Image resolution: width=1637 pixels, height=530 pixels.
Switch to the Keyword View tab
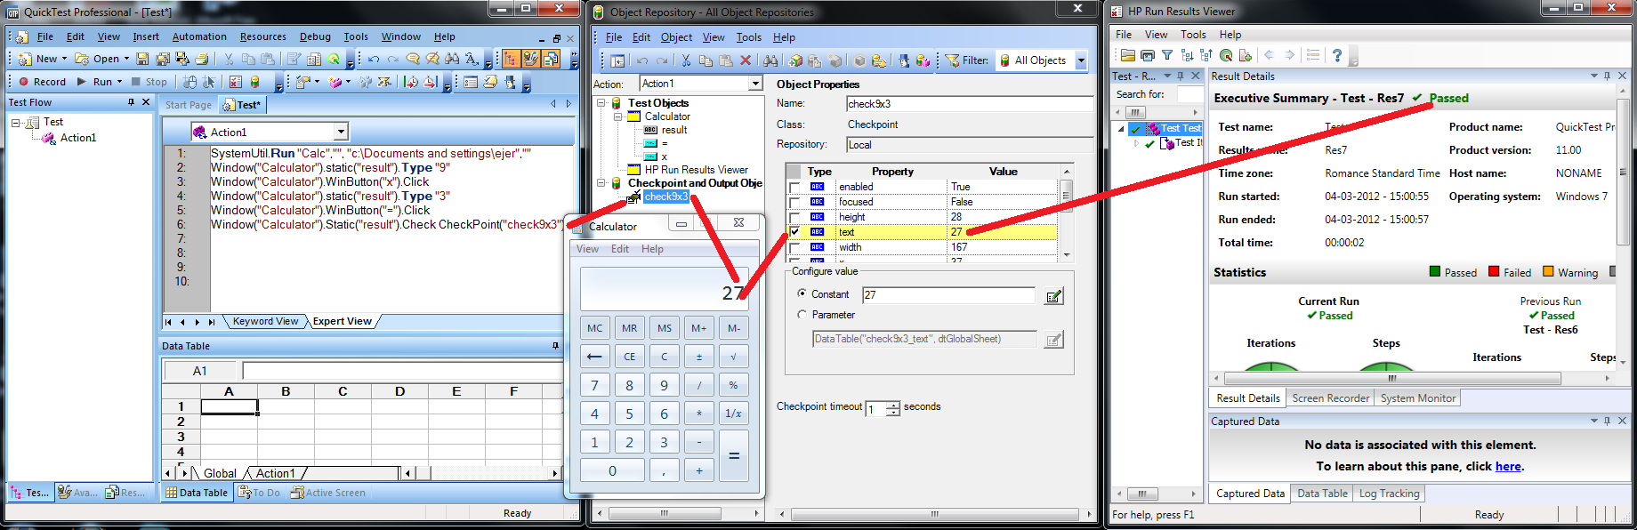[x=265, y=321]
